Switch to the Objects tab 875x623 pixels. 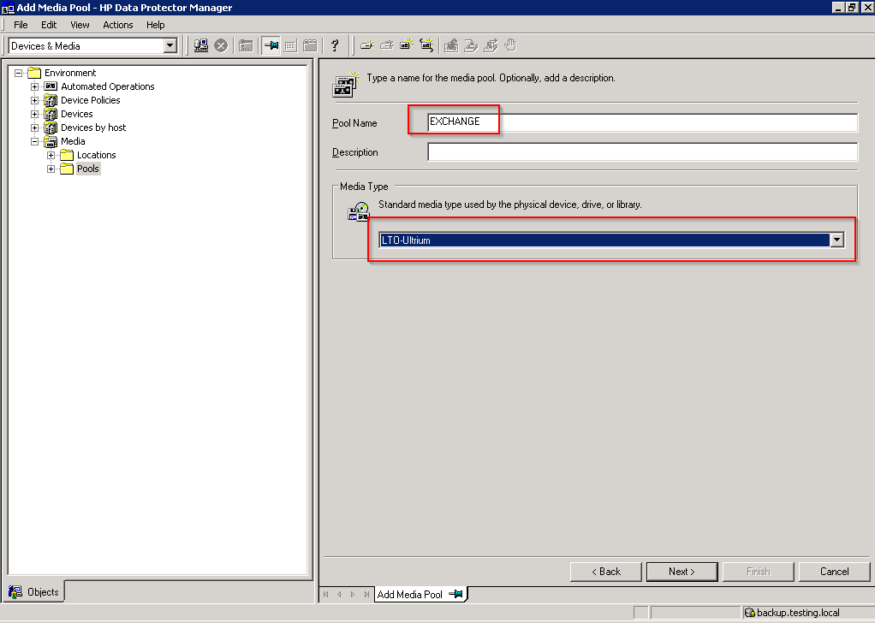point(35,591)
